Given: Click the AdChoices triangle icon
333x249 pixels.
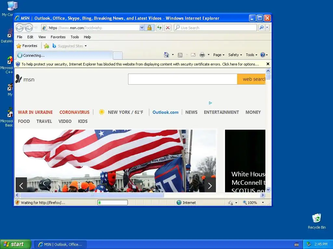Looking at the screenshot, I should [210, 103].
